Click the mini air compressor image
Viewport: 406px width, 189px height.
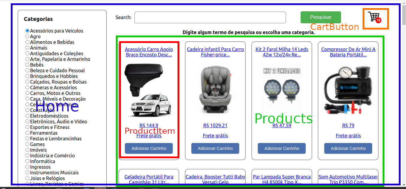coord(348,90)
